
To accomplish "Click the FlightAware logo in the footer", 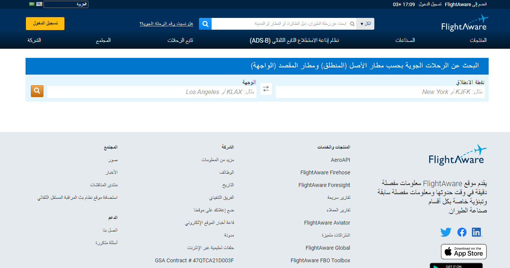I will (458, 155).
